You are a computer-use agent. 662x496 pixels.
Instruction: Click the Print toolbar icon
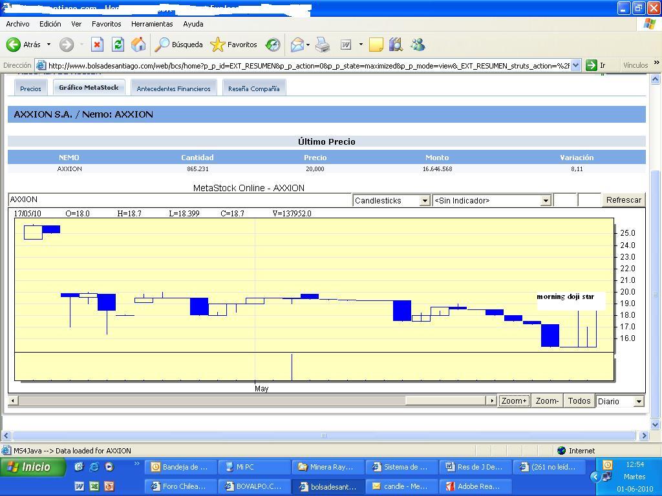323,45
